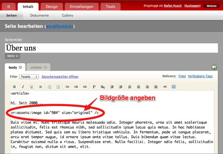Open the Textile filter dropdown
Viewport: 223px width, 154px height.
click(x=29, y=77)
